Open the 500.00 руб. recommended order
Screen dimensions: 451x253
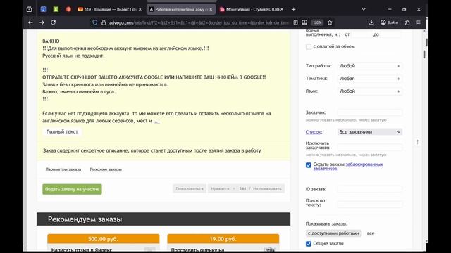point(104,239)
